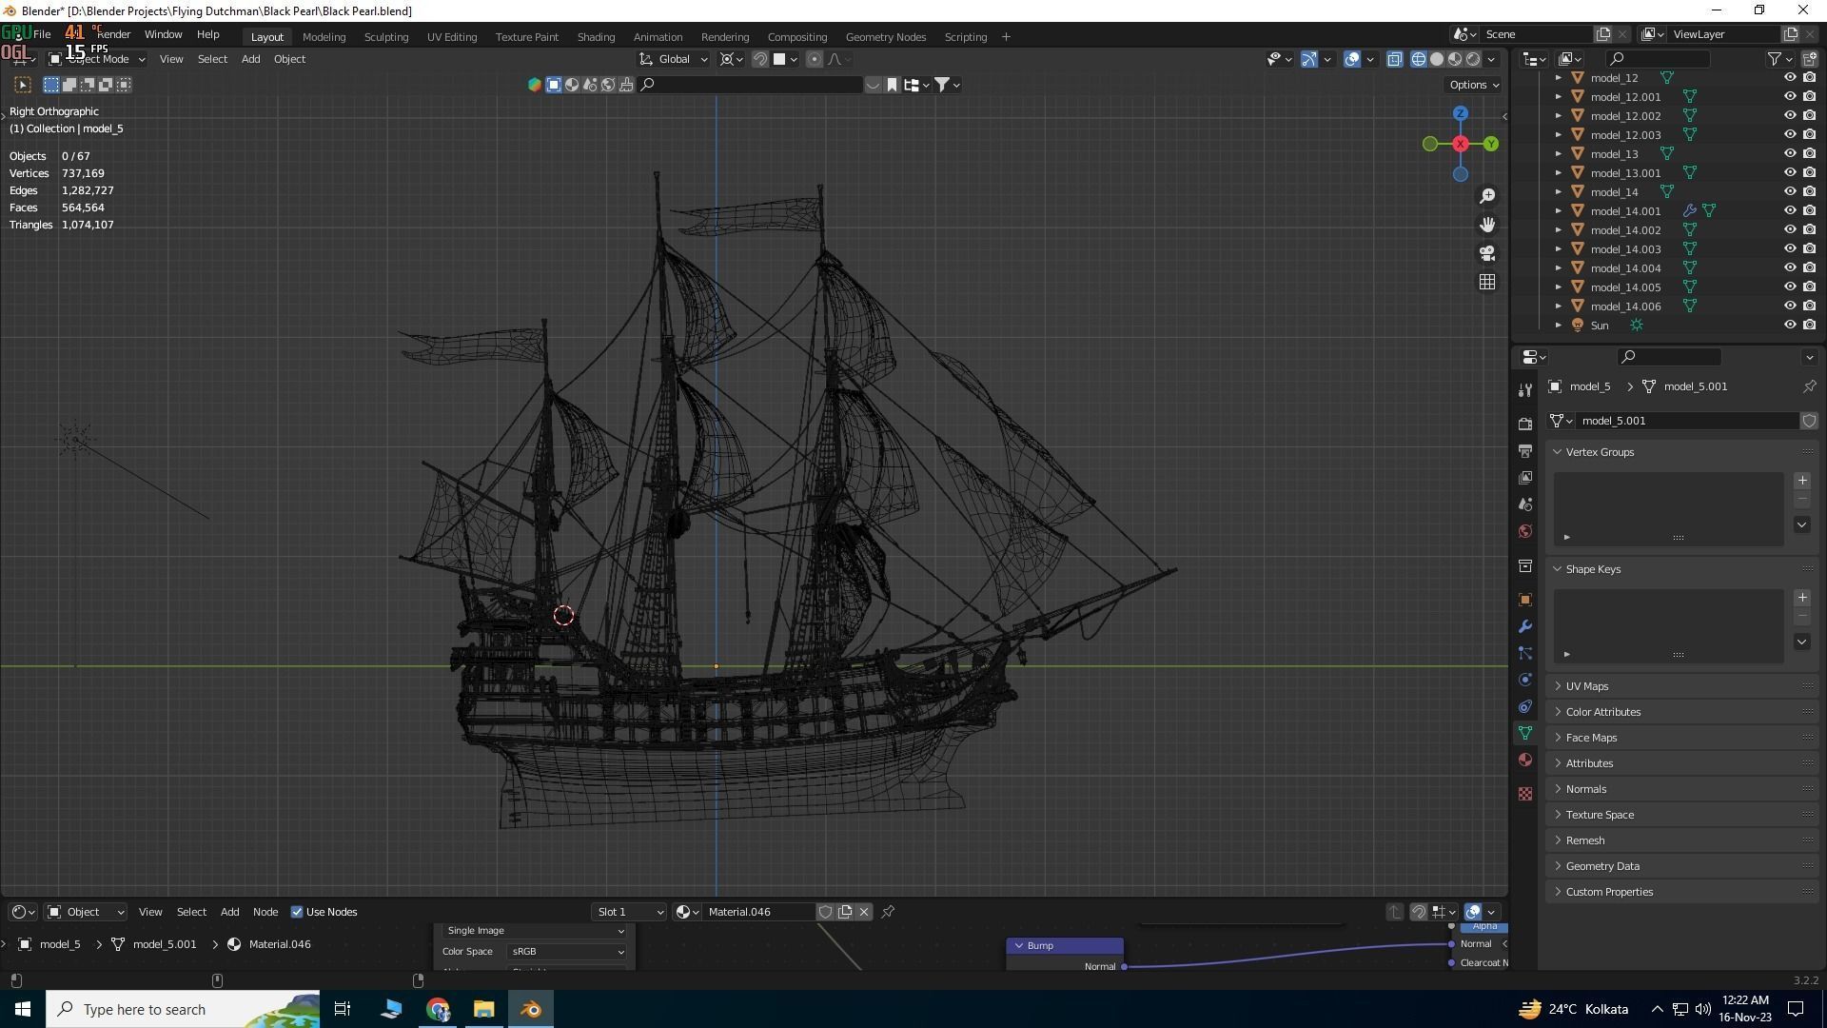Click the outliner search field
This screenshot has height=1028, width=1827.
(1658, 59)
